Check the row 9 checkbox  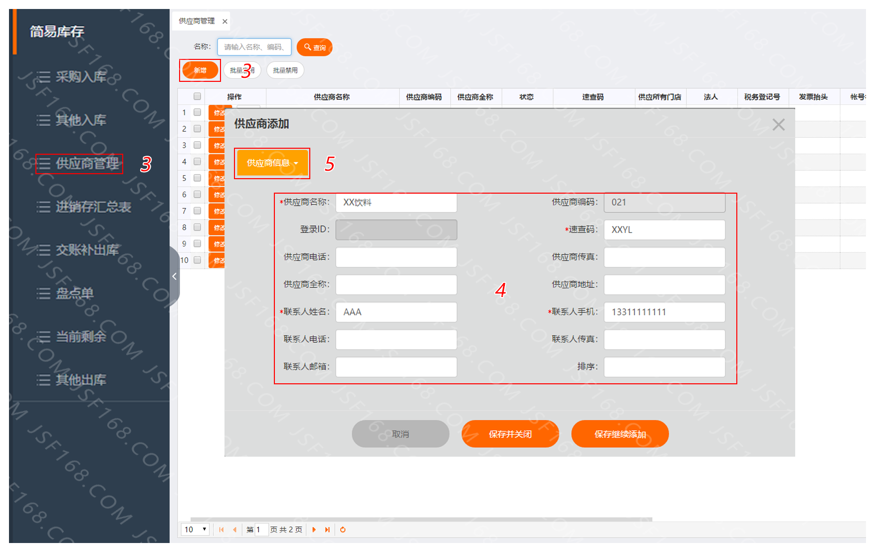tap(197, 244)
